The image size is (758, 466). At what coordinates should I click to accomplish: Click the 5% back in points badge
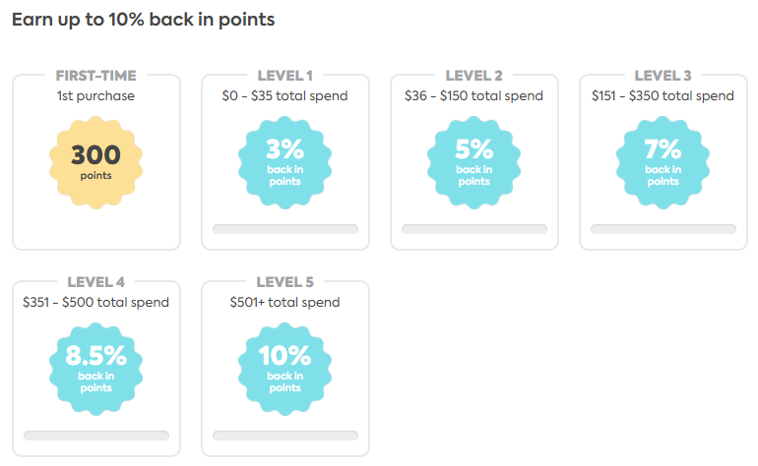pyautogui.click(x=474, y=160)
